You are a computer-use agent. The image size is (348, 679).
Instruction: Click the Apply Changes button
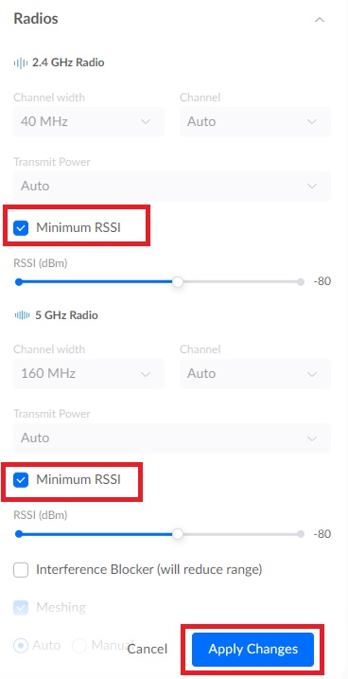tap(252, 649)
